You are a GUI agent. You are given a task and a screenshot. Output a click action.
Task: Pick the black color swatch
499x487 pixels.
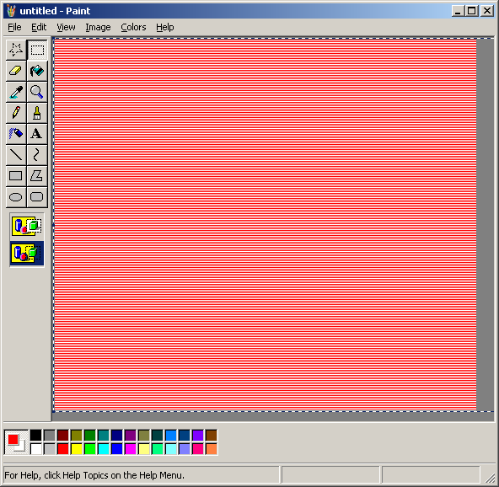click(36, 435)
